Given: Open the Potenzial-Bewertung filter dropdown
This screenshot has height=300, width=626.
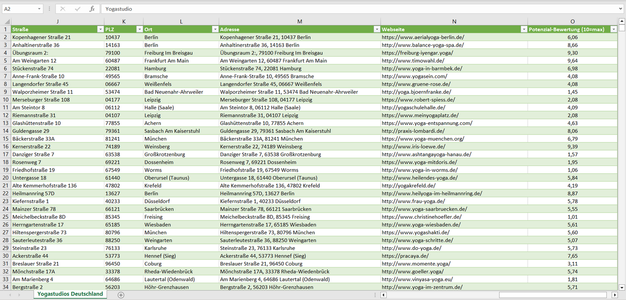Looking at the screenshot, I should (613, 29).
